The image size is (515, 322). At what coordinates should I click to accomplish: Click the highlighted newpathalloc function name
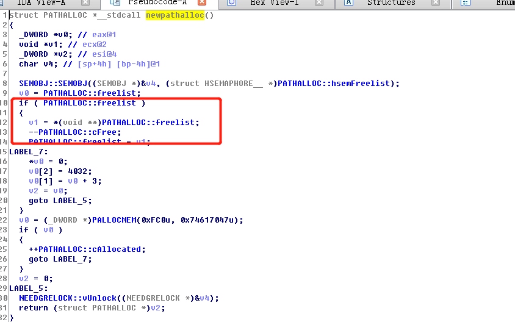coord(175,15)
